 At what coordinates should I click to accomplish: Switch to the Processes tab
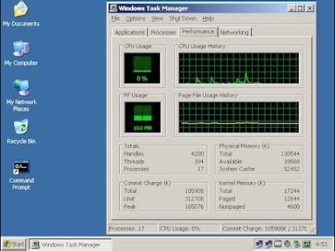163,32
